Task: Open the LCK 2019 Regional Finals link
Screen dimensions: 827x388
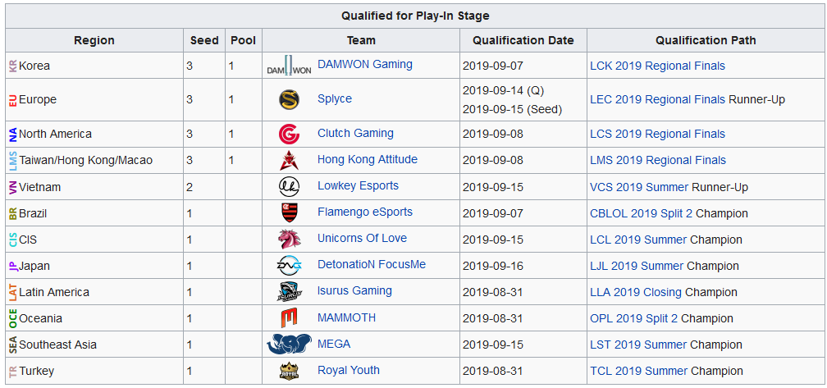Action: pyautogui.click(x=657, y=66)
